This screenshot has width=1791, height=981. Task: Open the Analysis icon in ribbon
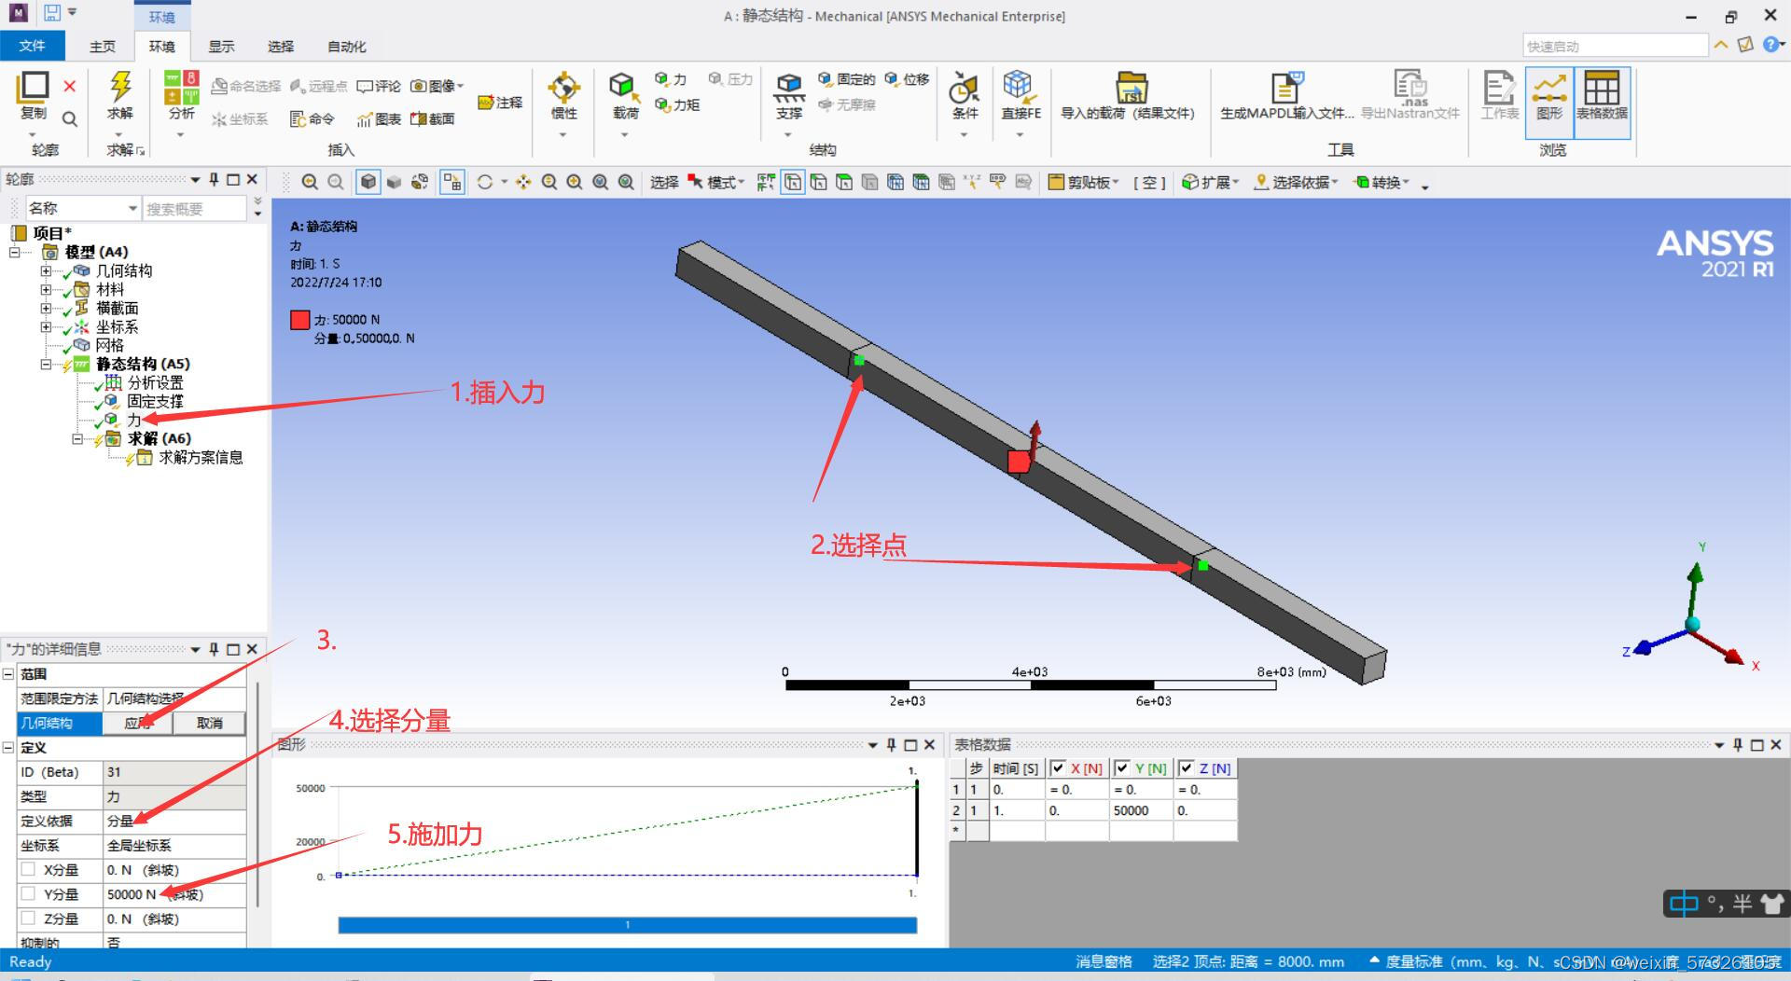181,90
